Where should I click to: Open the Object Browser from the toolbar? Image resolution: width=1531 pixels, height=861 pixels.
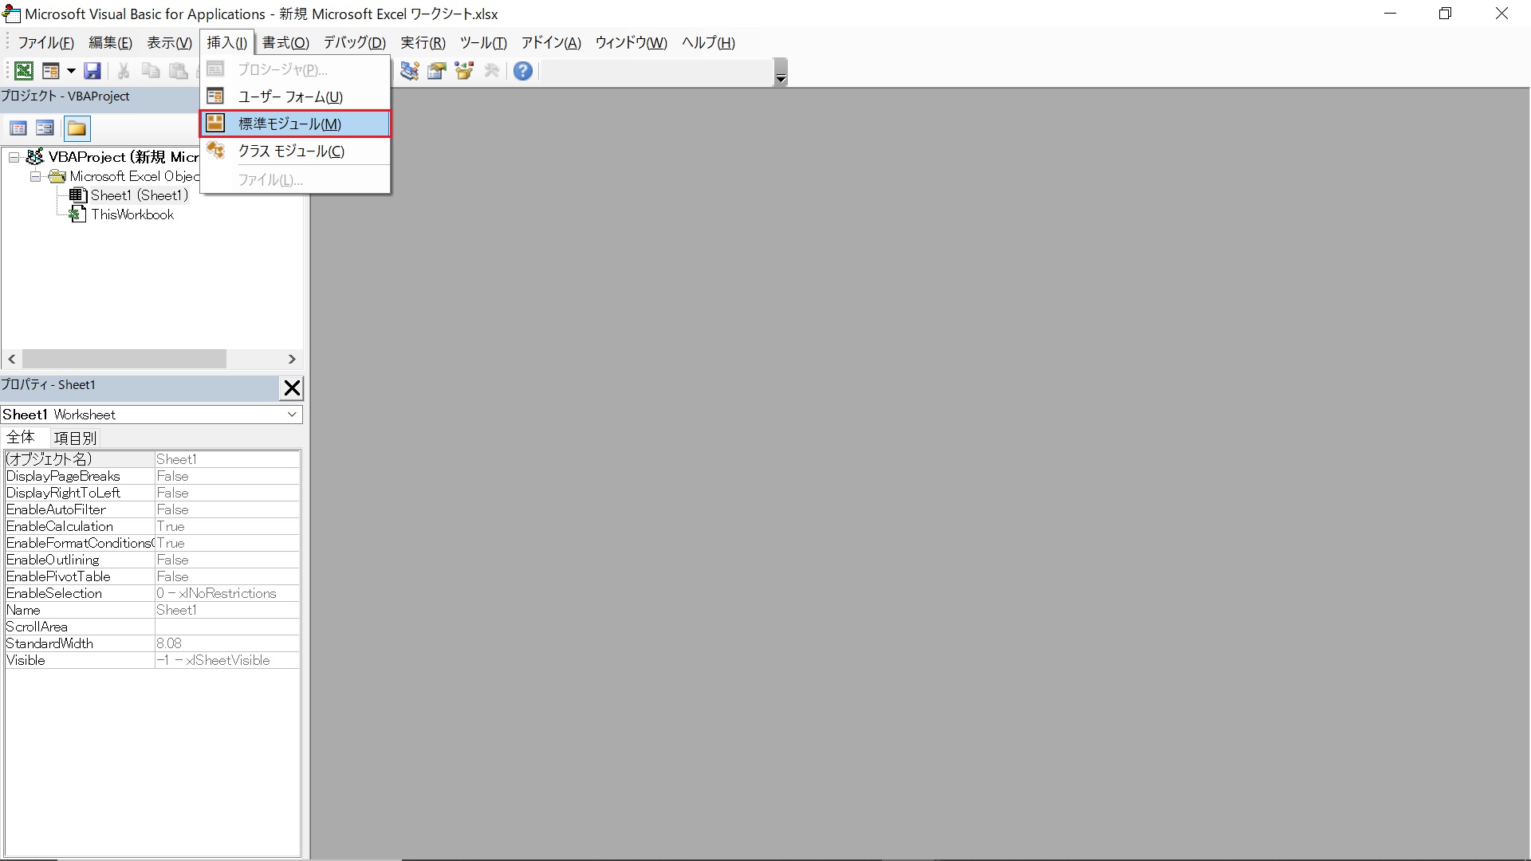tap(463, 70)
